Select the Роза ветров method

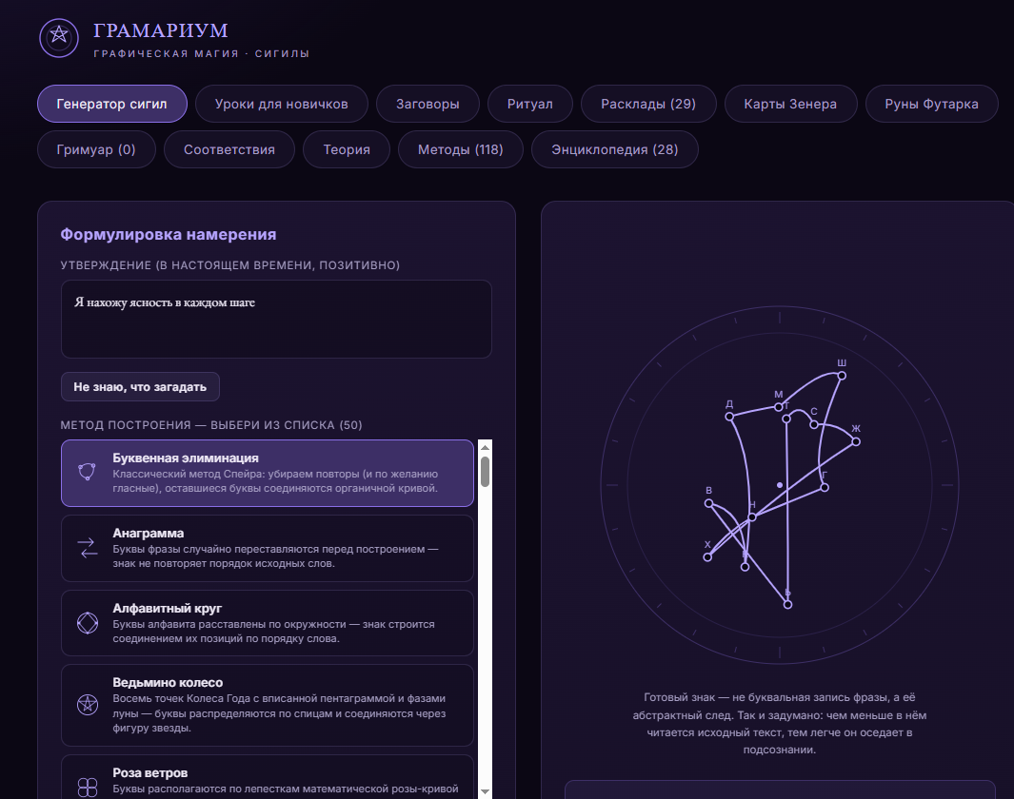268,778
